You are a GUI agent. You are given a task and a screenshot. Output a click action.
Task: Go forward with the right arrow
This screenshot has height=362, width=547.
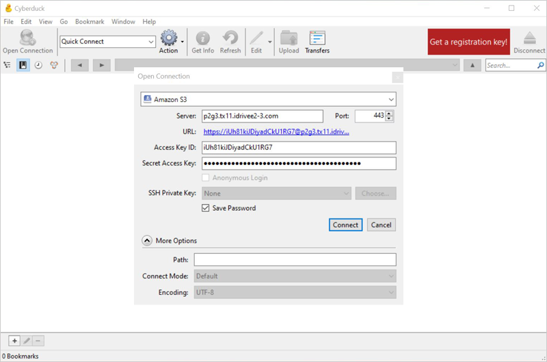pos(101,65)
